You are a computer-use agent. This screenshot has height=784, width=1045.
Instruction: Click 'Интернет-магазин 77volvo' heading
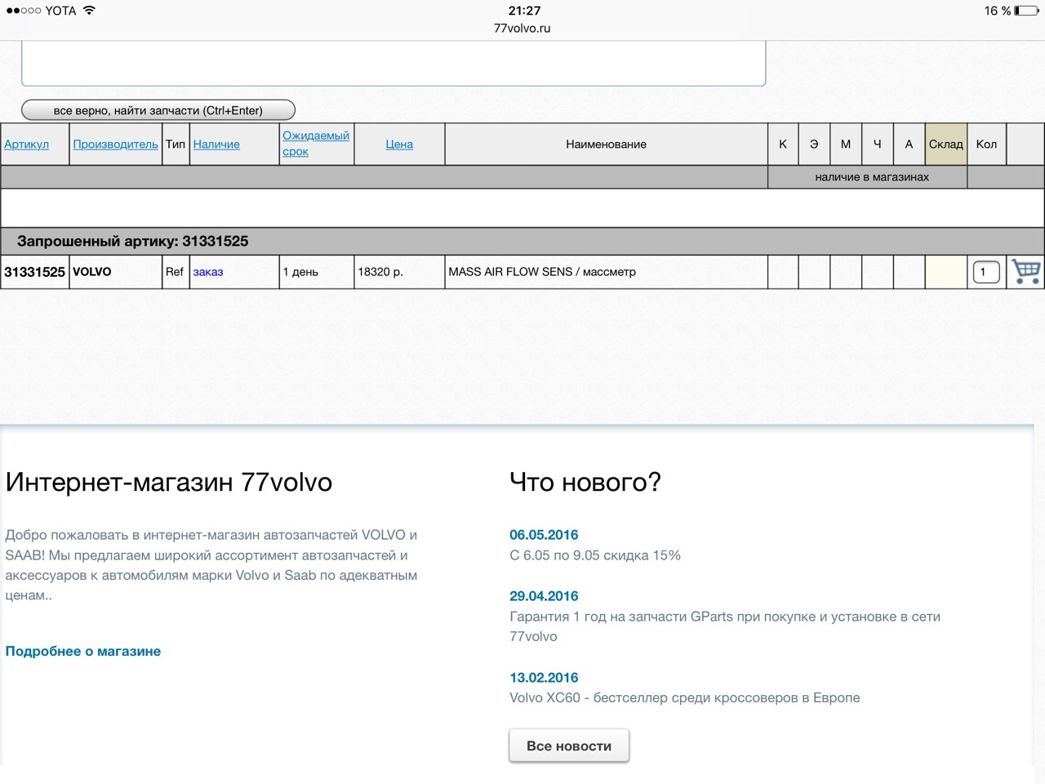169,482
